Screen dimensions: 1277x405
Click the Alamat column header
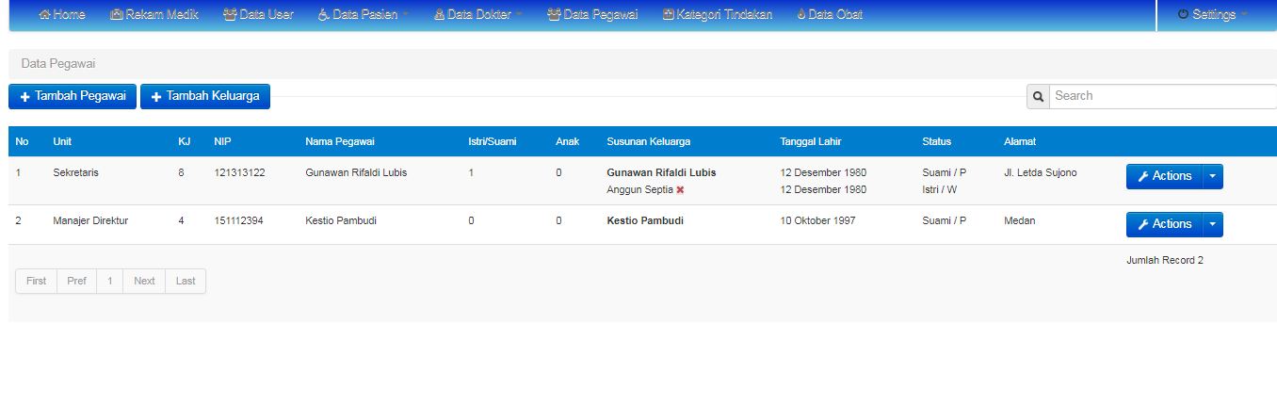[1020, 141]
